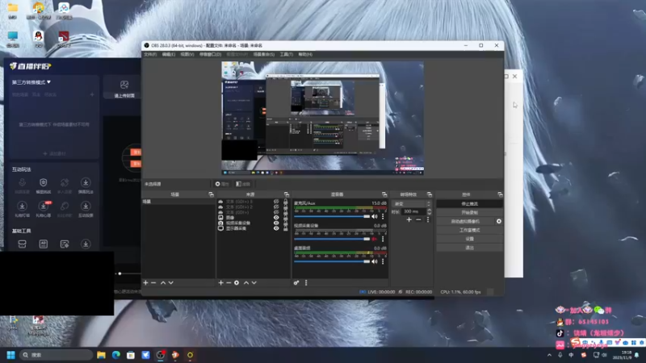Open audio mixer footer three-dot menu
The height and width of the screenshot is (363, 646).
[x=306, y=283]
